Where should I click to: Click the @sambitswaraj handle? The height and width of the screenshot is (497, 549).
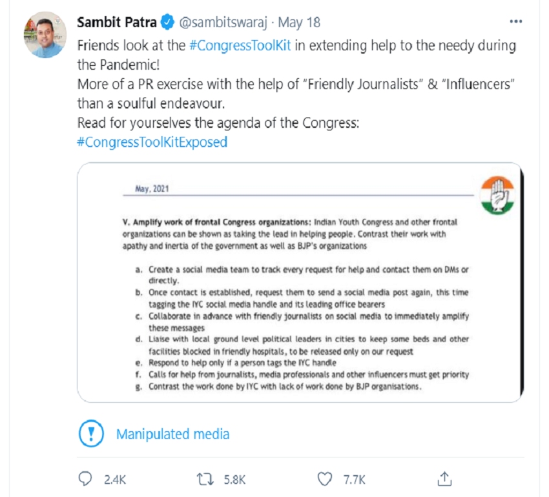click(223, 23)
